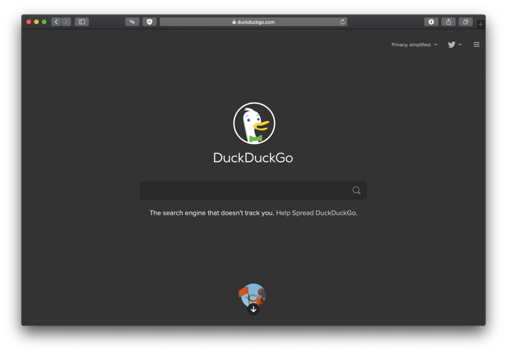Maximize window with green button
This screenshot has width=507, height=354.
pos(44,22)
